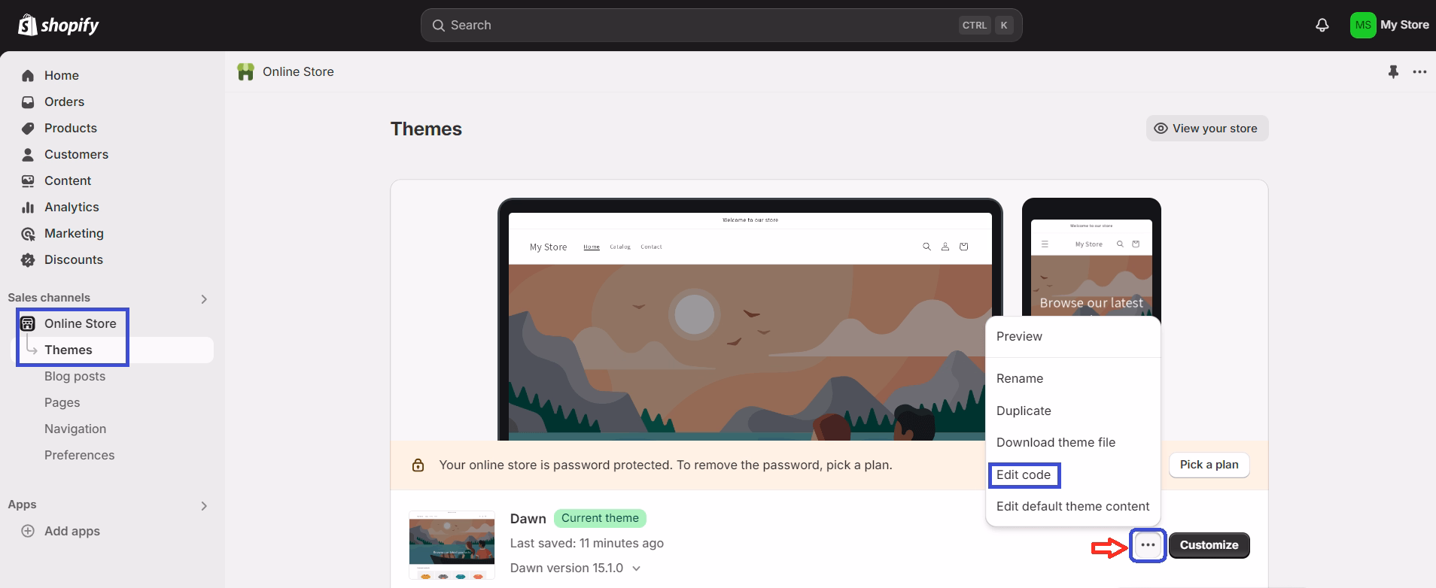The width and height of the screenshot is (1436, 588).
Task: Click the password lock icon
Action: [x=418, y=465]
